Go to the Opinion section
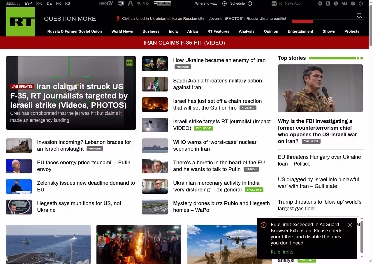The height and width of the screenshot is (264, 373). 271,31
